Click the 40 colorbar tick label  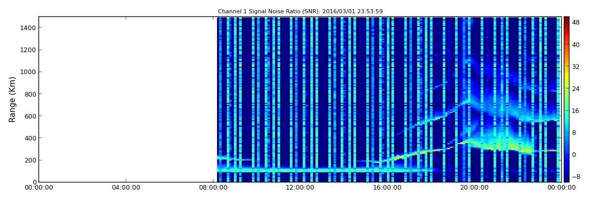coord(576,44)
